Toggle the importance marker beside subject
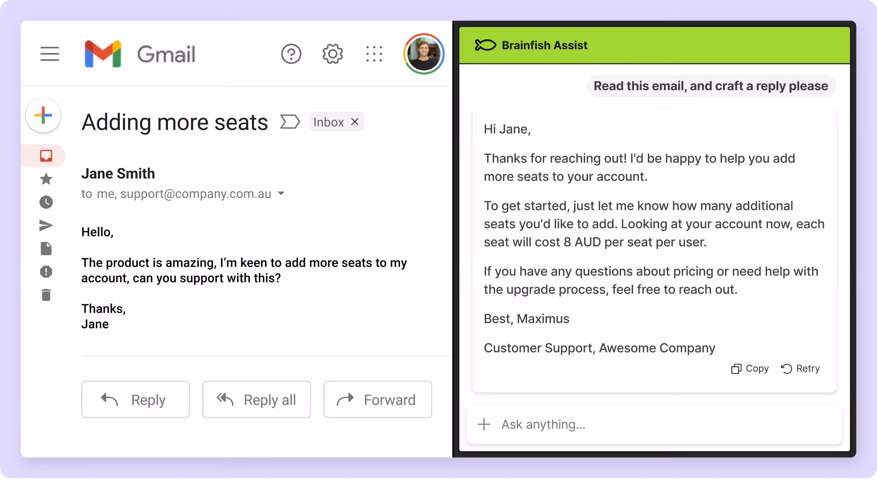Image resolution: width=877 pixels, height=480 pixels. point(290,122)
